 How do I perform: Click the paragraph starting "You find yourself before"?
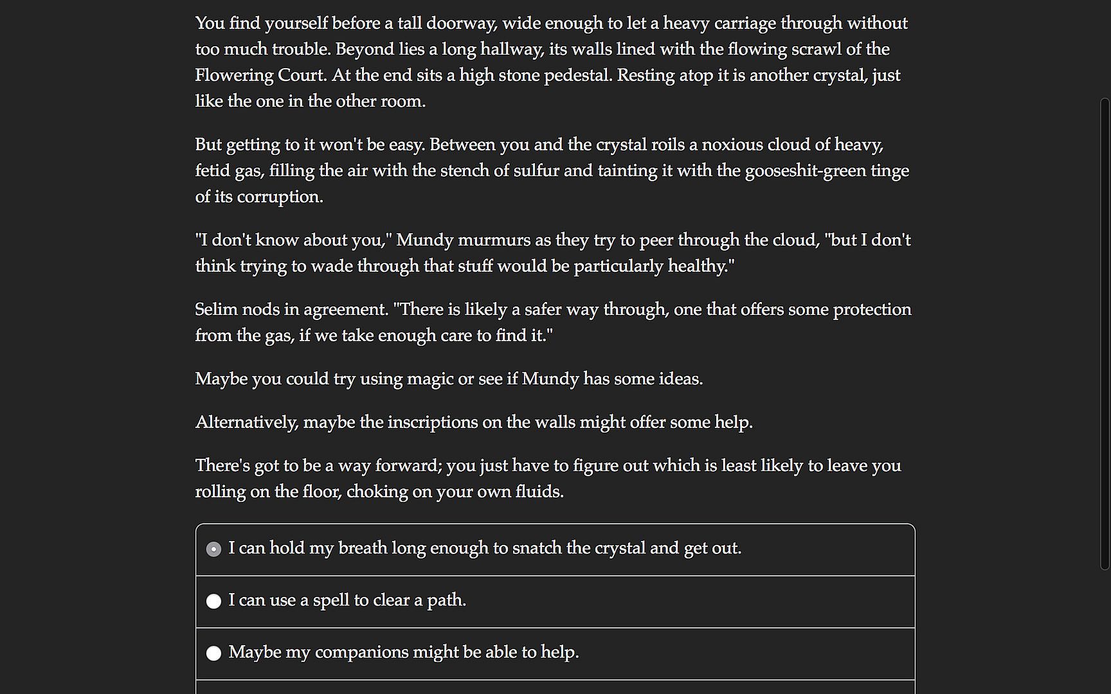(551, 62)
